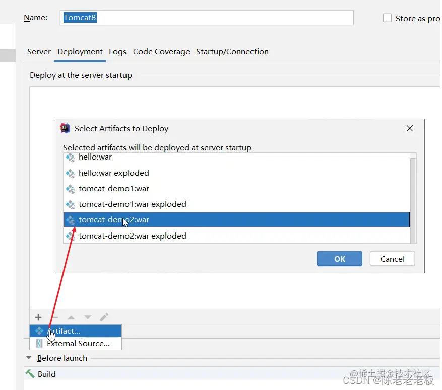Open the Startup/Connection tab
The image size is (442, 390).
coord(232,52)
